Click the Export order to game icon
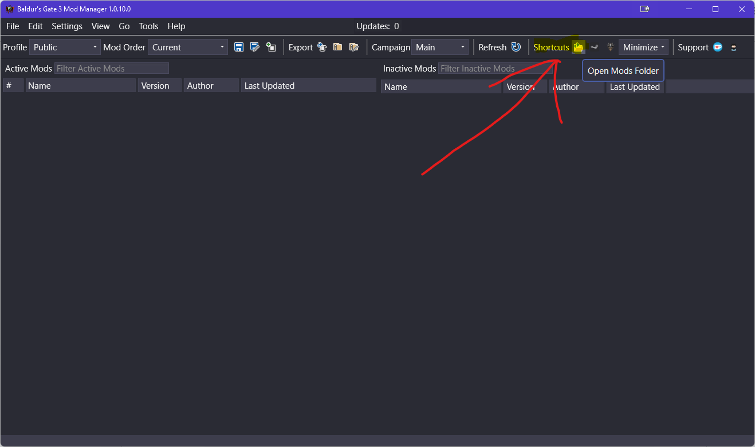This screenshot has height=447, width=755. pyautogui.click(x=322, y=47)
